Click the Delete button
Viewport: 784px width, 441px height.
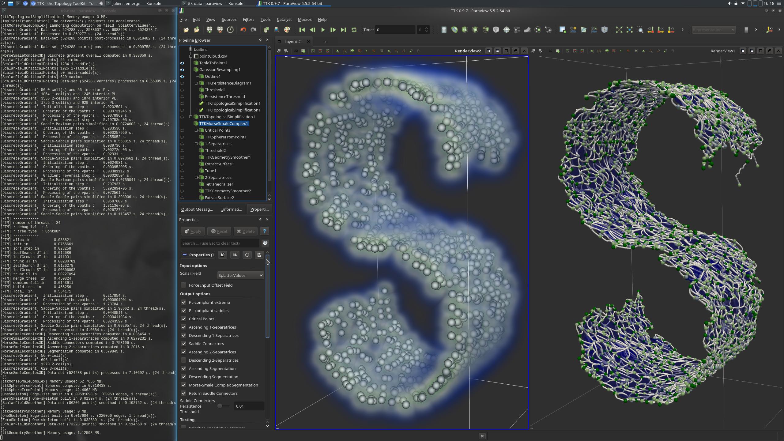246,231
